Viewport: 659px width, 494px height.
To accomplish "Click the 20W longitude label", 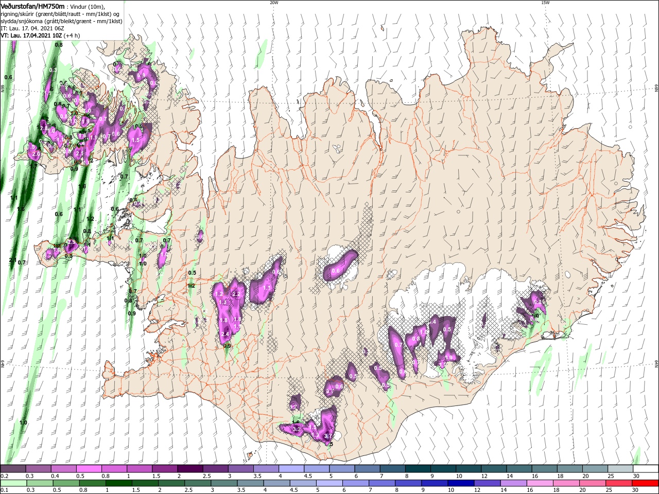I will (274, 3).
